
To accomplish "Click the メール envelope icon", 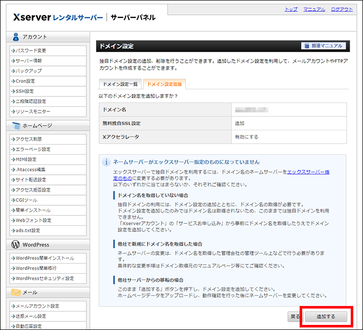I will coord(16,292).
